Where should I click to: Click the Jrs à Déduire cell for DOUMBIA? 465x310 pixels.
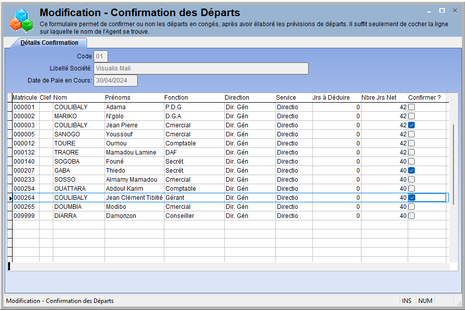(337, 207)
